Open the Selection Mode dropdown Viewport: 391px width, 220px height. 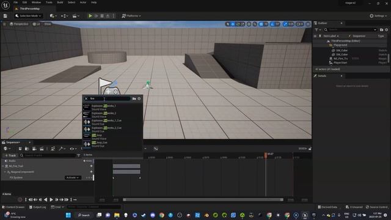29,16
